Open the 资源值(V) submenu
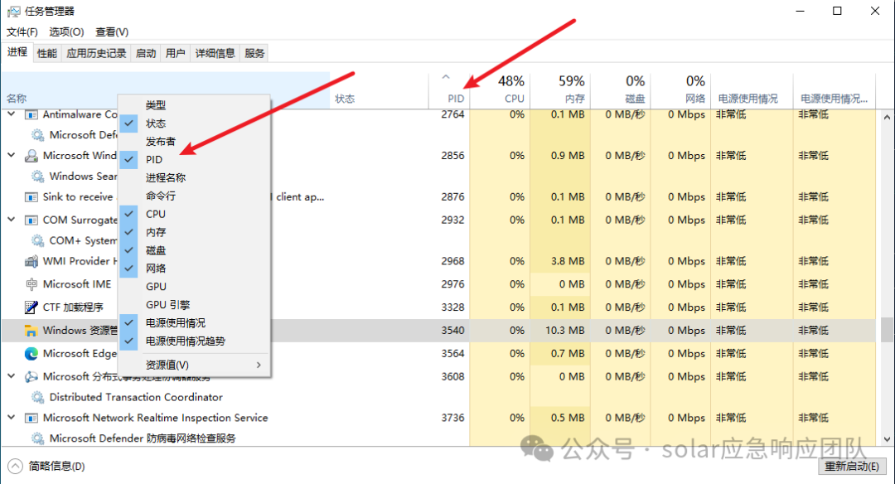Screen dimensions: 895x484 pyautogui.click(x=194, y=365)
